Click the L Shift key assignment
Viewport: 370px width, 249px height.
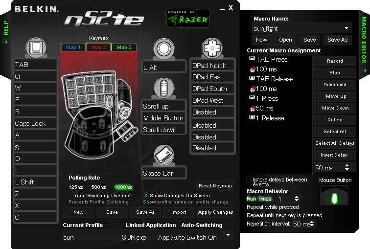coord(35,182)
